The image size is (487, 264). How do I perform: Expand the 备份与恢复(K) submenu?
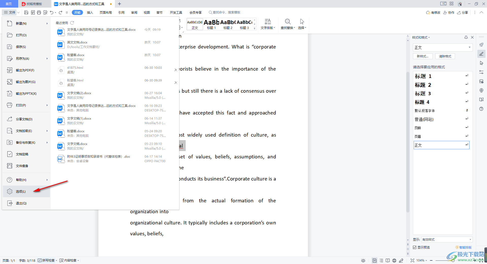pos(47,142)
